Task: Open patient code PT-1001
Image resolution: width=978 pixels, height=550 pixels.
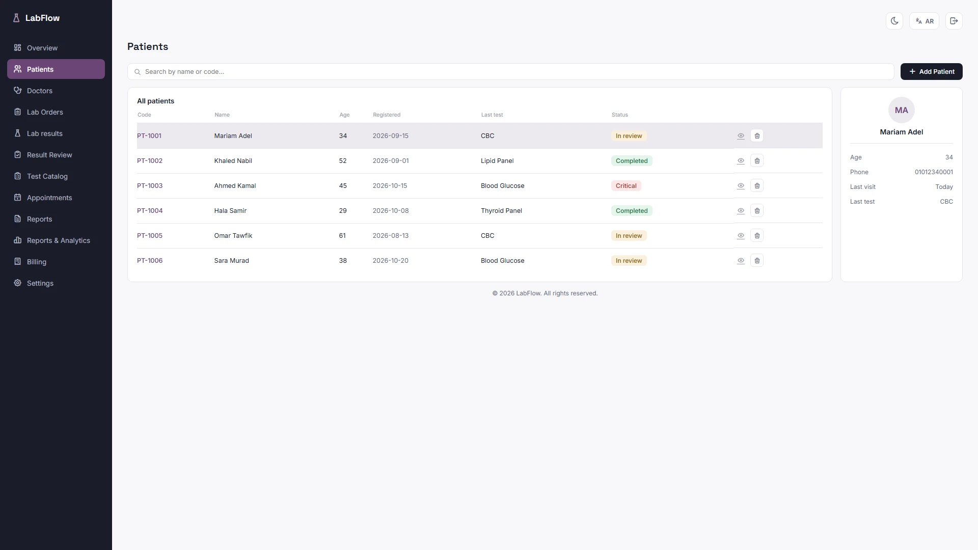Action: click(149, 136)
